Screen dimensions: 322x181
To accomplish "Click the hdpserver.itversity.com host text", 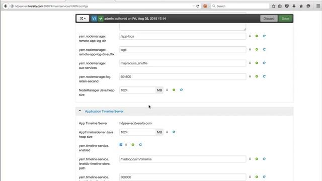I will pyautogui.click(x=135, y=123).
